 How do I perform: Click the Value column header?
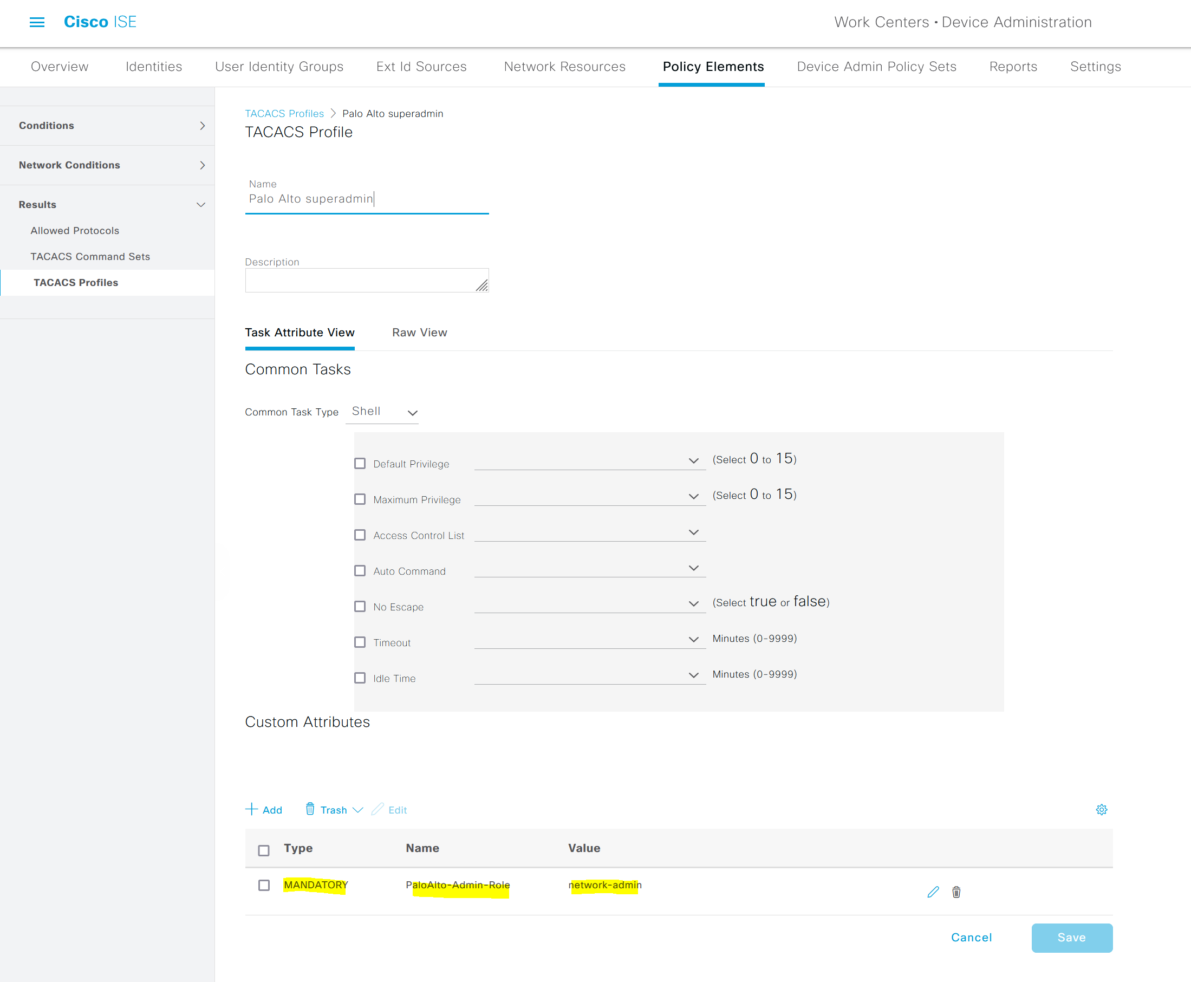click(x=584, y=848)
